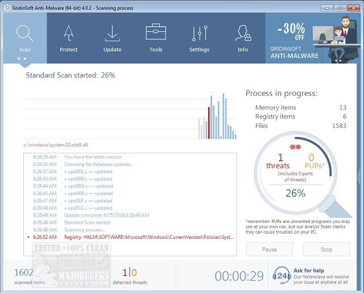Click the red threat bar in chart
364x293 pixels.
209,123
